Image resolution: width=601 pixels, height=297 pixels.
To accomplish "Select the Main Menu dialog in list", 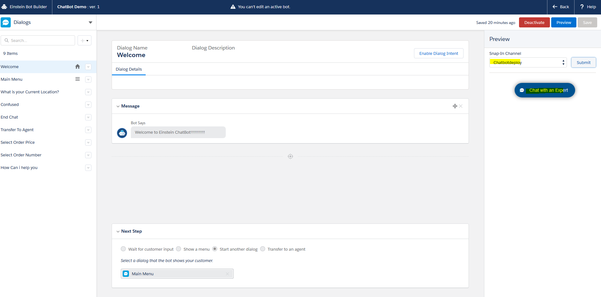I will (48, 79).
